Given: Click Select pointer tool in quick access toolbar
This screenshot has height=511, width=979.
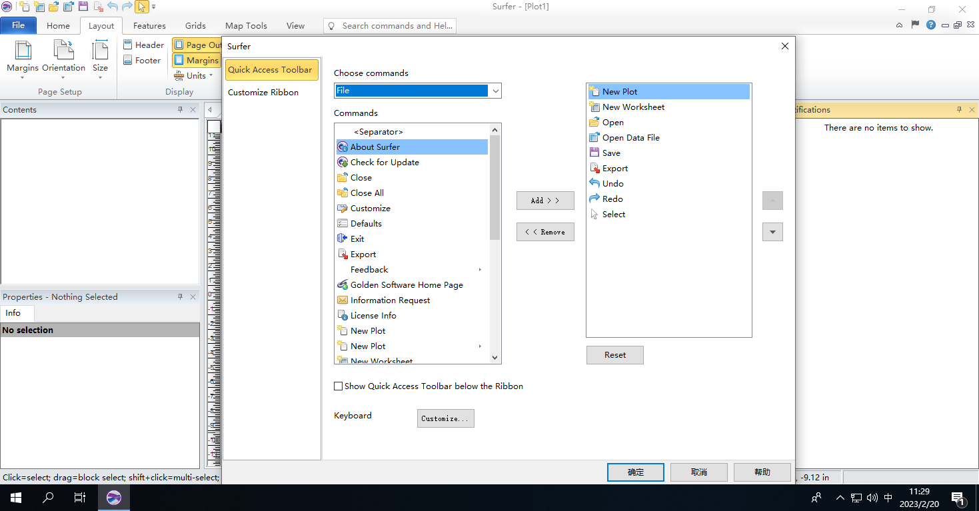Looking at the screenshot, I should point(141,7).
